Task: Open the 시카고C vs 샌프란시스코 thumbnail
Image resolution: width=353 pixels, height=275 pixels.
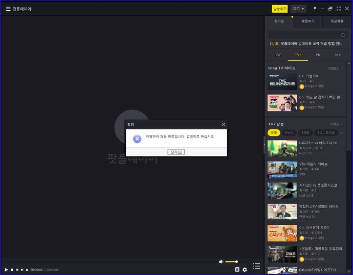Action: click(x=282, y=191)
